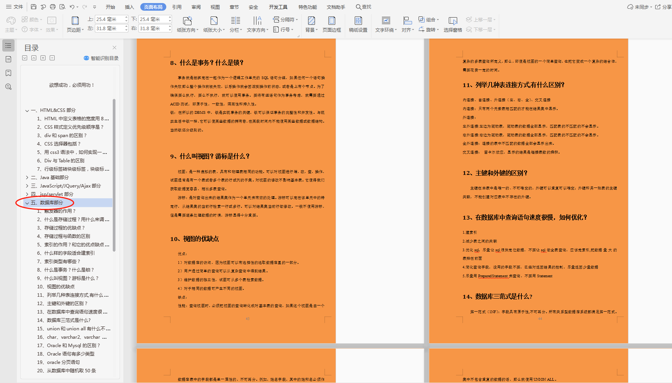
Task: Expand the 四、jsp/servlet 部分 node
Action: click(x=27, y=194)
